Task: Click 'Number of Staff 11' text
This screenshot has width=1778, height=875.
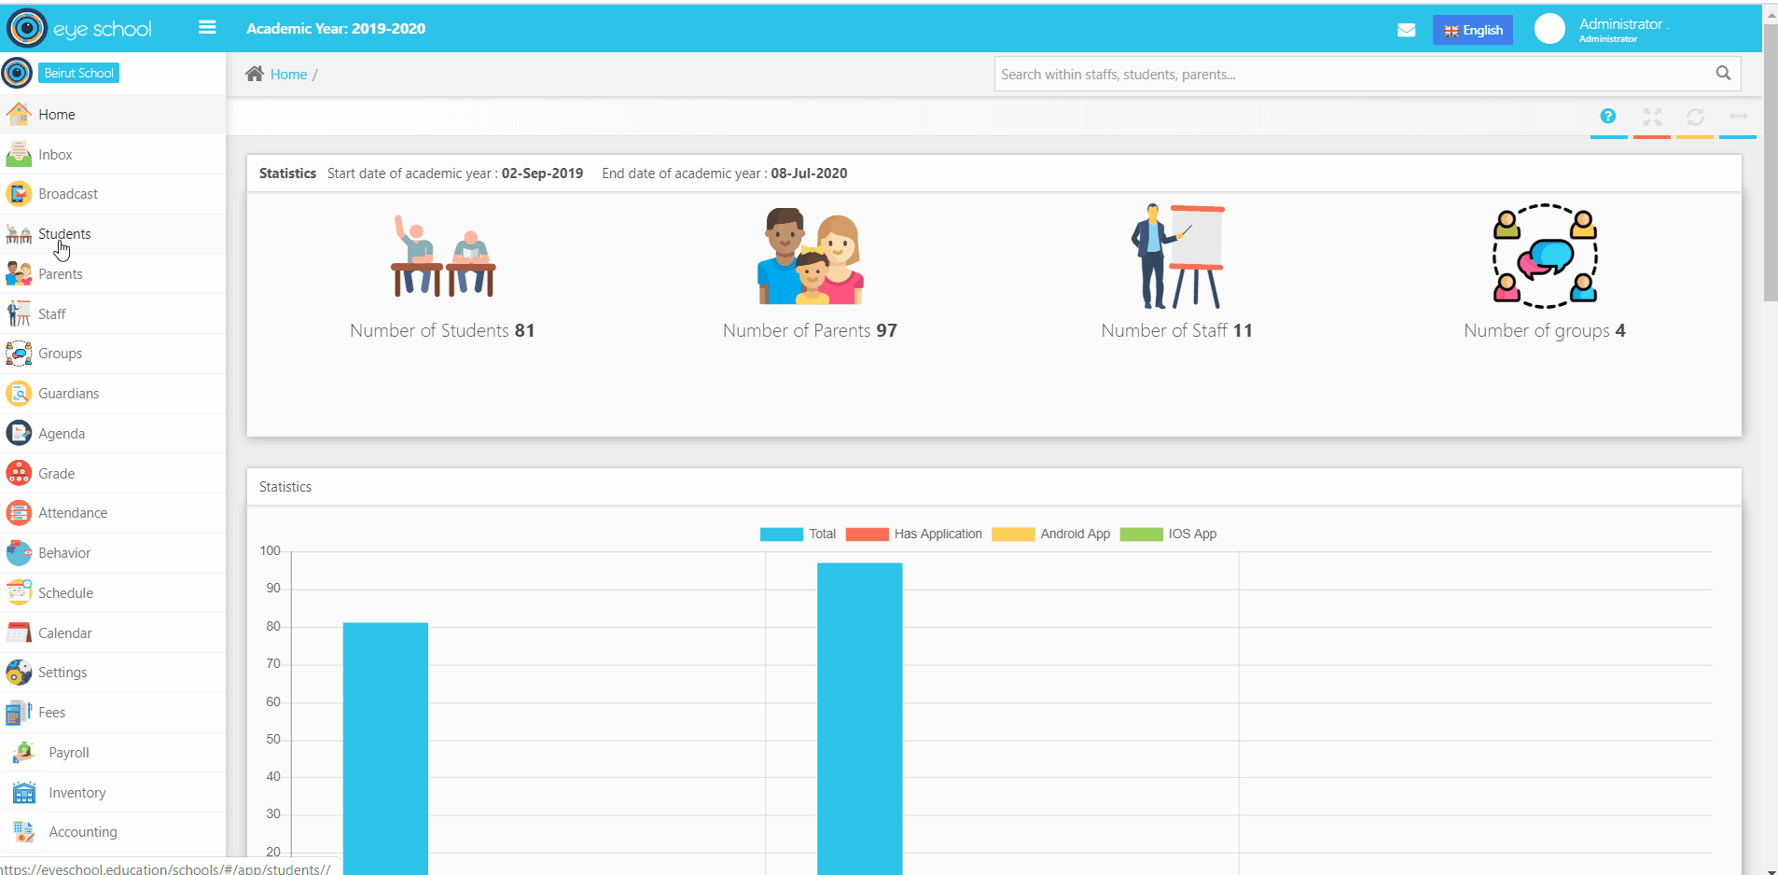Action: pos(1176,330)
